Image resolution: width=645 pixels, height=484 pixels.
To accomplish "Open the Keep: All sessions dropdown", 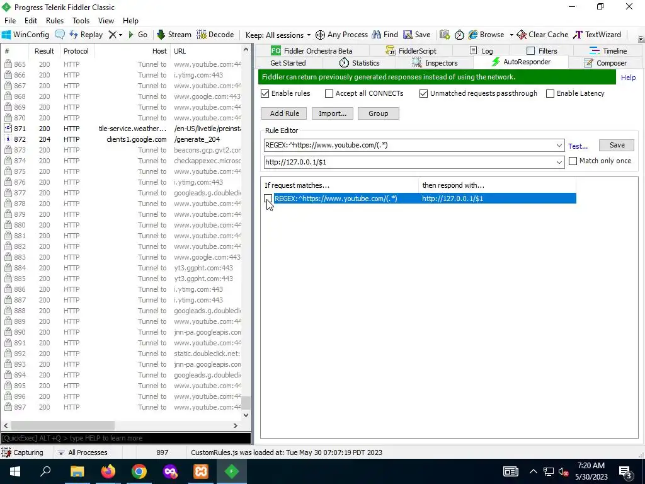I will click(278, 35).
